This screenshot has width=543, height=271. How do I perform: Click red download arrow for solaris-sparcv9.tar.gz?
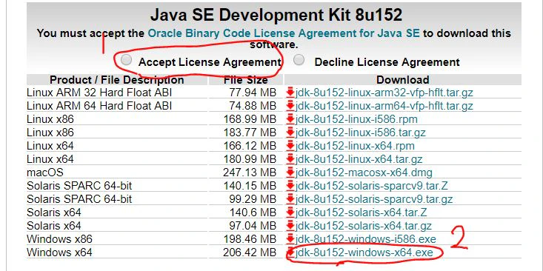pos(290,199)
